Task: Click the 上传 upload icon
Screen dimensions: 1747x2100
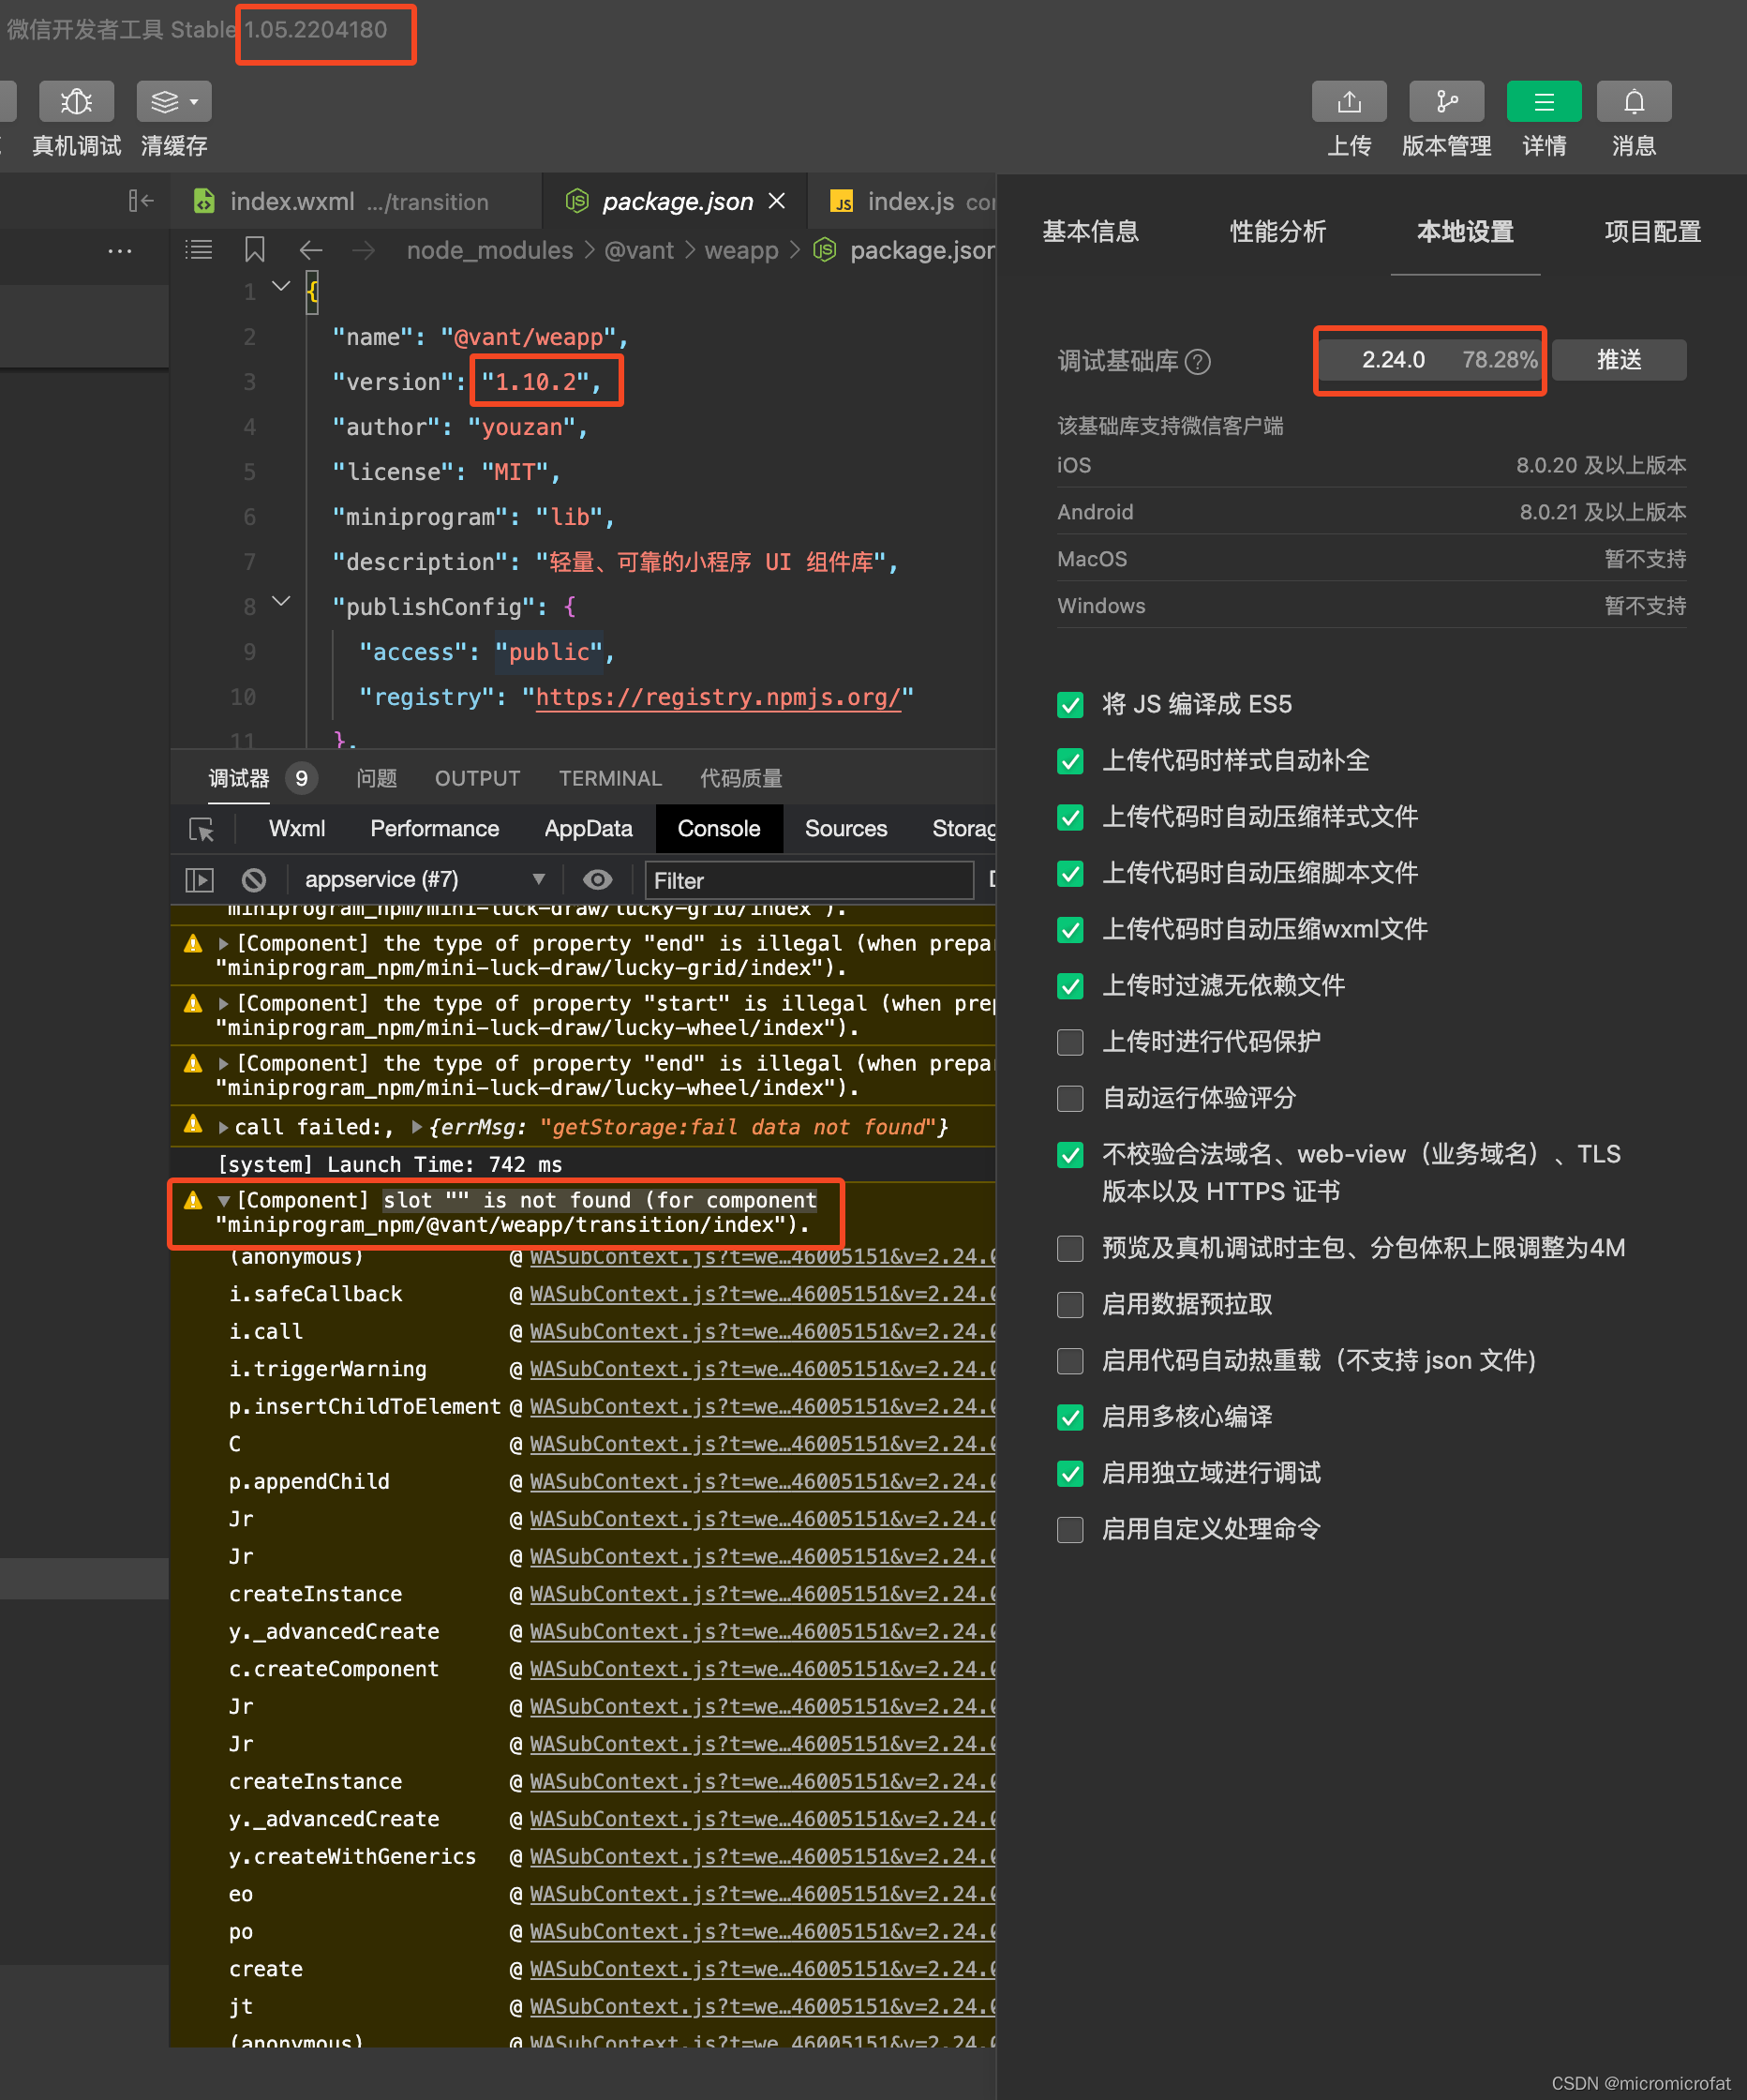Action: pyautogui.click(x=1349, y=101)
